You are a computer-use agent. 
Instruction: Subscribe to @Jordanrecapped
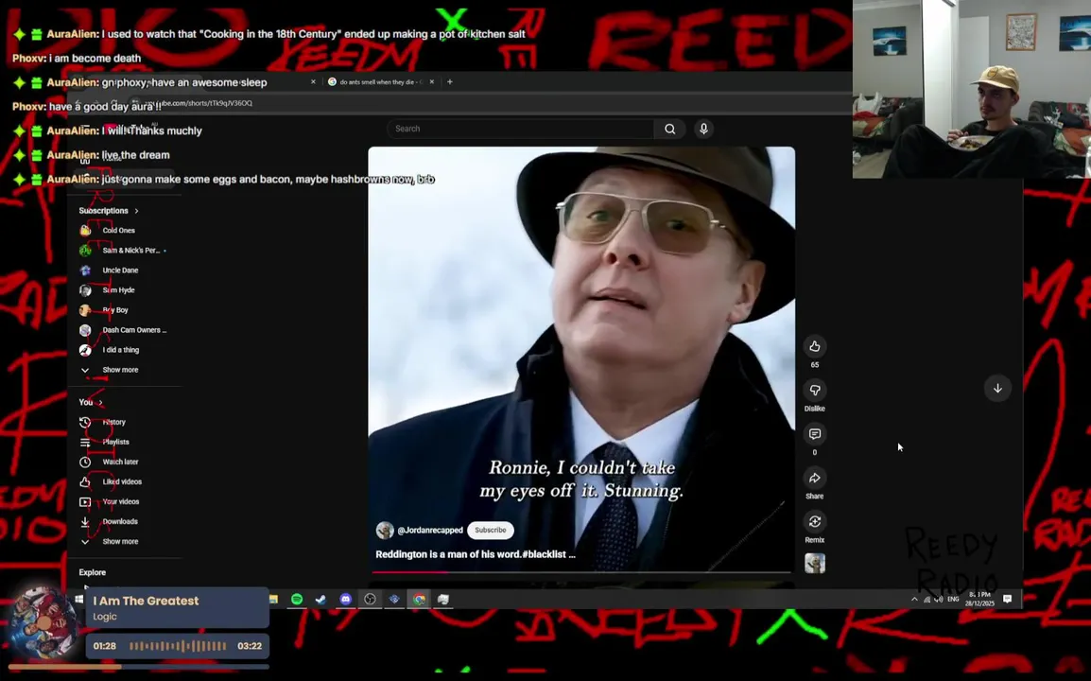tap(491, 530)
